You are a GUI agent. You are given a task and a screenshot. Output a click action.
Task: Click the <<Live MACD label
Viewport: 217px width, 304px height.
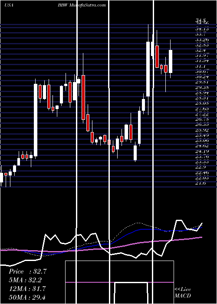pyautogui.click(x=183, y=292)
